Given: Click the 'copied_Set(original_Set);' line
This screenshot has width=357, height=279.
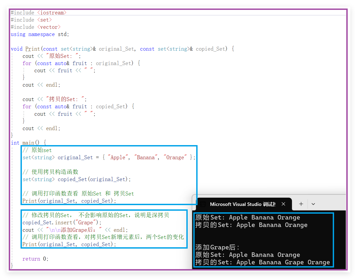Looking at the screenshot, I should click(77, 179).
